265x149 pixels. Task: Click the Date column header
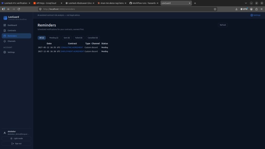(x=49, y=44)
